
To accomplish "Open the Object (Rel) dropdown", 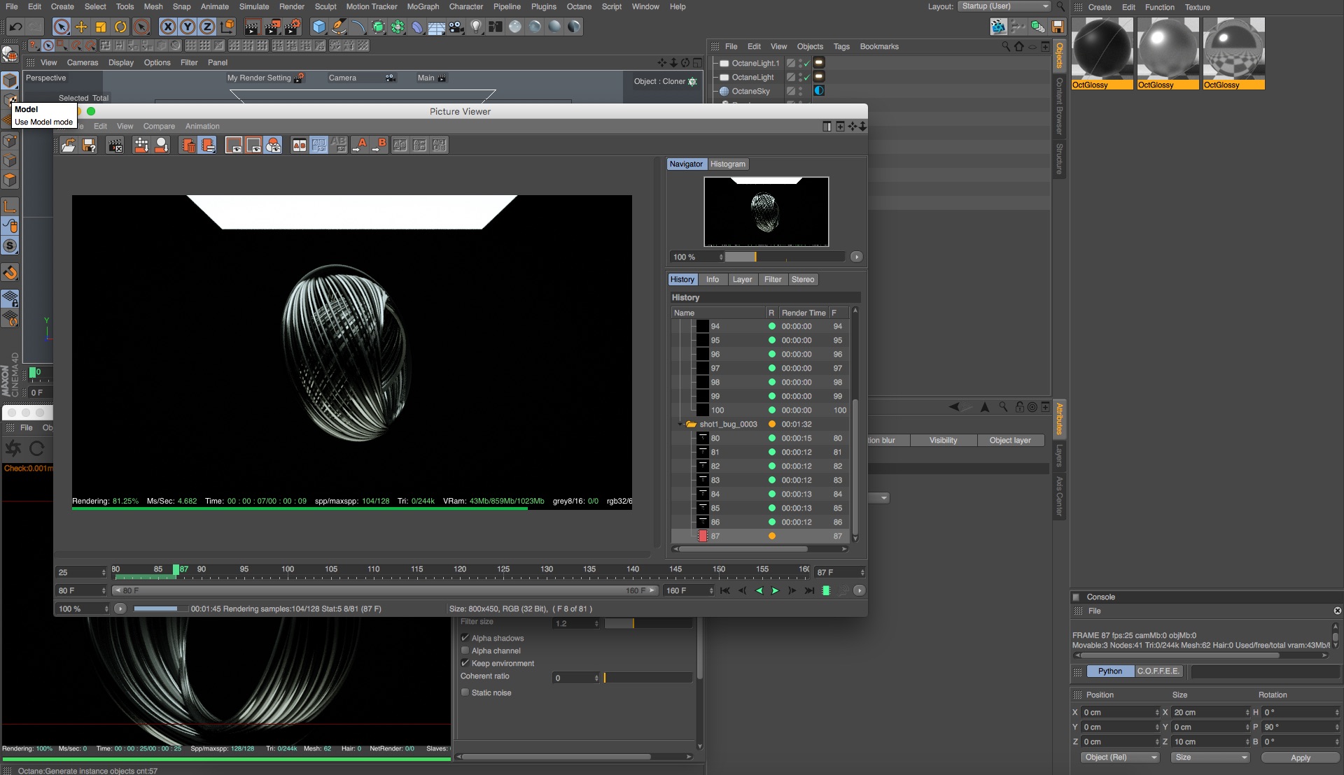I will pyautogui.click(x=1120, y=758).
